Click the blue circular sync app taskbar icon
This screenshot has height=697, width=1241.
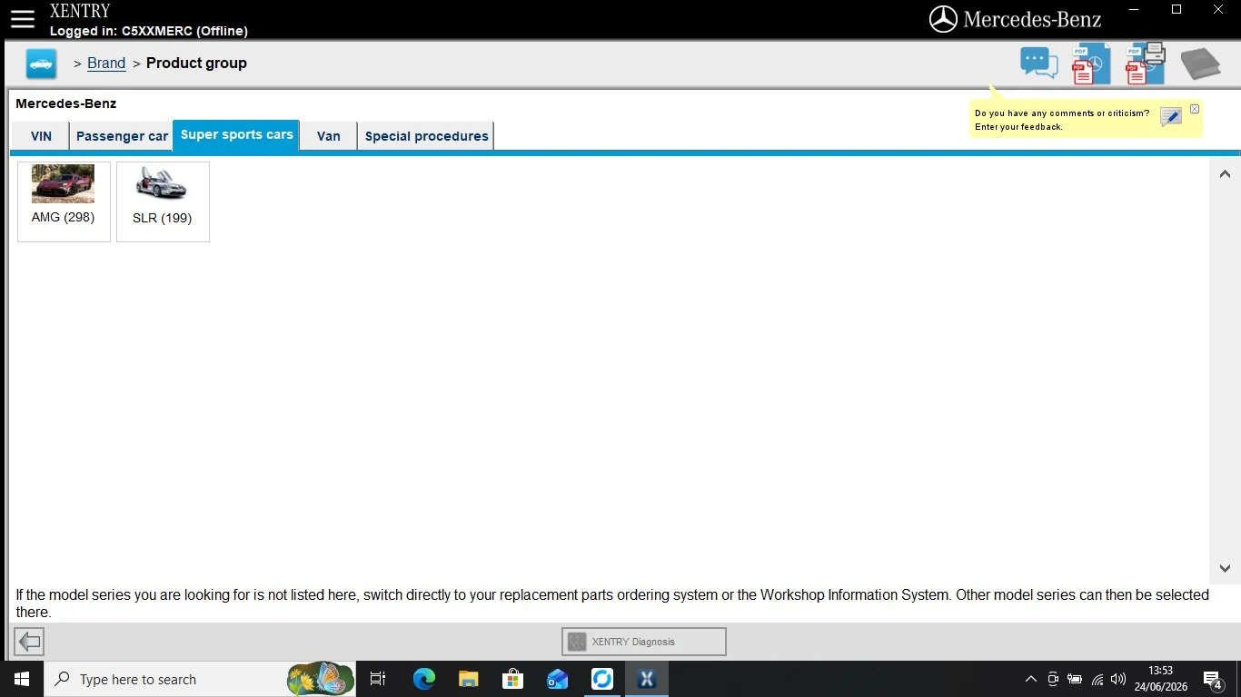pyautogui.click(x=602, y=679)
